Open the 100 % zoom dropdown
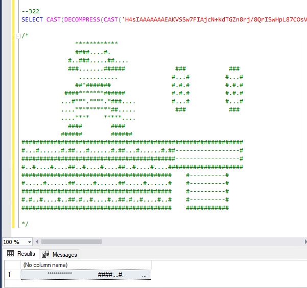This screenshot has width=307, height=288. [x=29, y=242]
